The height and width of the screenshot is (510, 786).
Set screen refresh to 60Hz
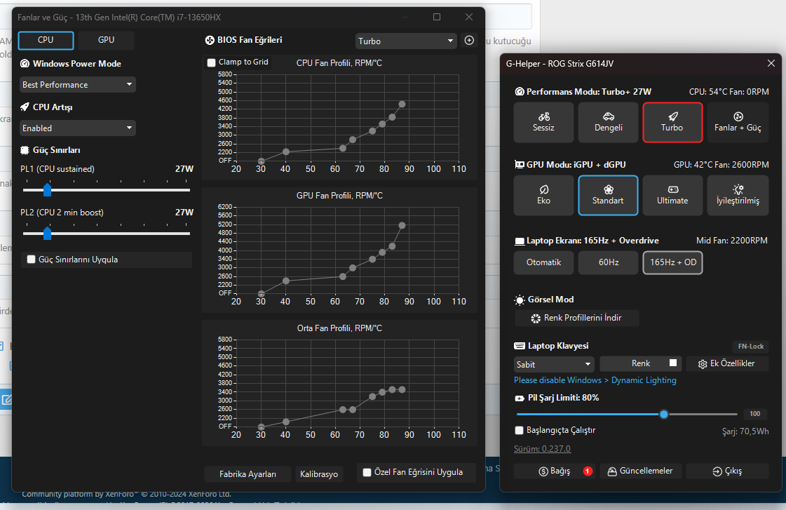coord(608,262)
